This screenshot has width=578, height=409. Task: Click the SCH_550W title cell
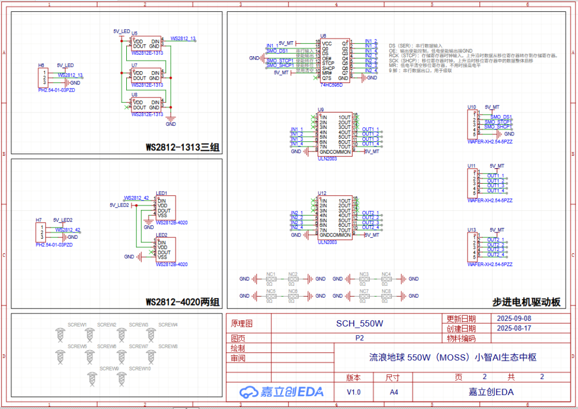click(356, 324)
